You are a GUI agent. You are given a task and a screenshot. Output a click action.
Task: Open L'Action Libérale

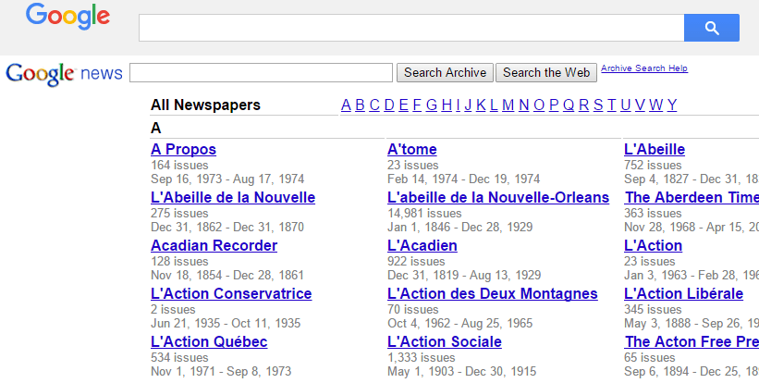pos(683,293)
